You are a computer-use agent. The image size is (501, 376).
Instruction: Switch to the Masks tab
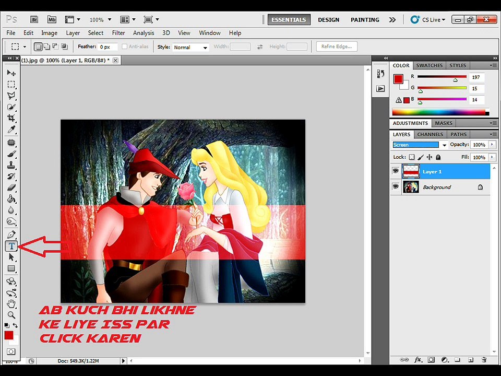coord(444,123)
